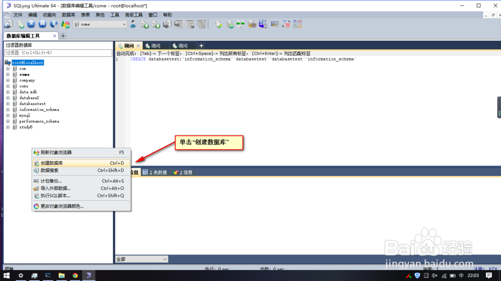The image size is (501, 281).
Task: Choose 导入外部数据... from context menu
Action: 81,188
